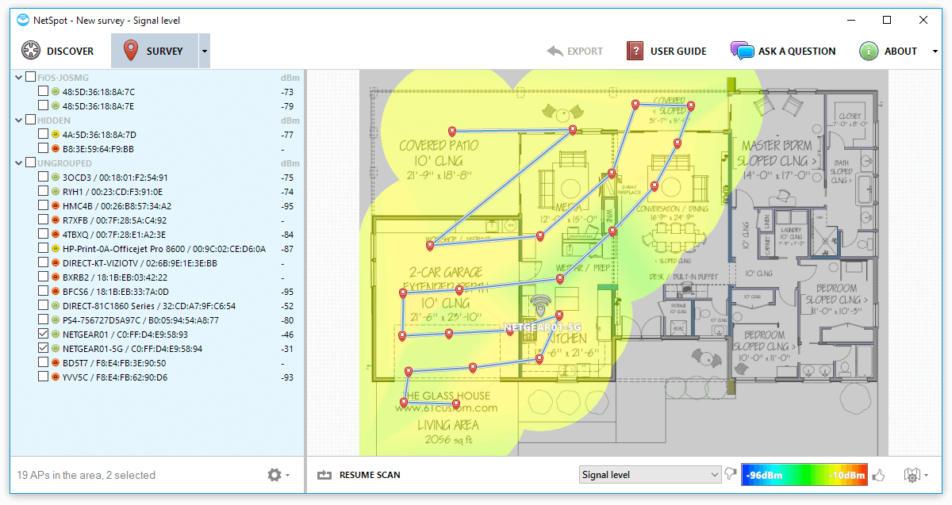This screenshot has width=952, height=505.
Task: Click the green signal icon for NETGEAR01-5G
Action: click(x=56, y=349)
